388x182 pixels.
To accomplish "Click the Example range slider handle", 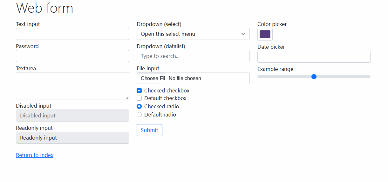I will pyautogui.click(x=314, y=77).
